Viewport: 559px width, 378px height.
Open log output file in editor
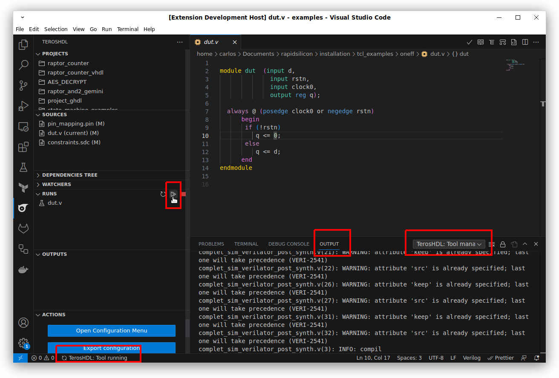(514, 244)
